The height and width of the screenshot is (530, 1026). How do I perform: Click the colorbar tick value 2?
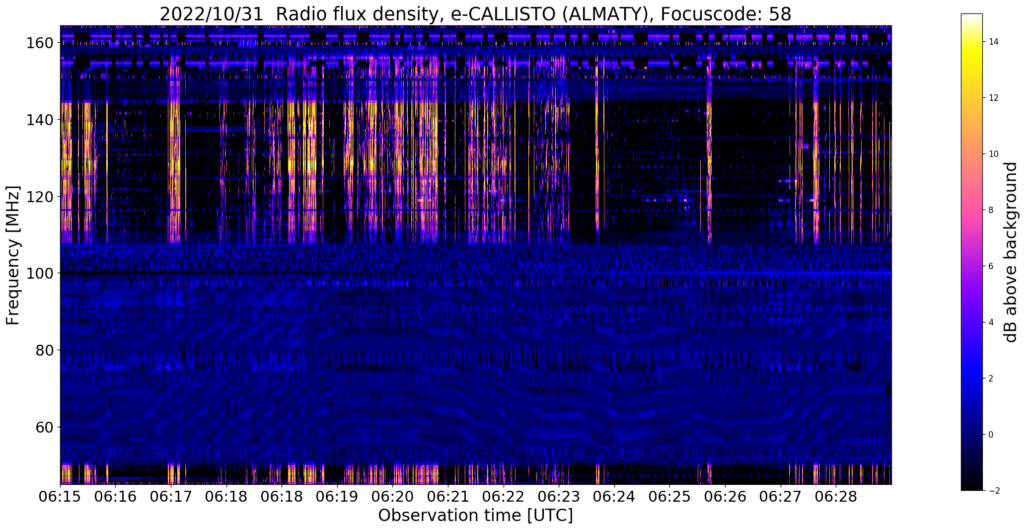991,379
